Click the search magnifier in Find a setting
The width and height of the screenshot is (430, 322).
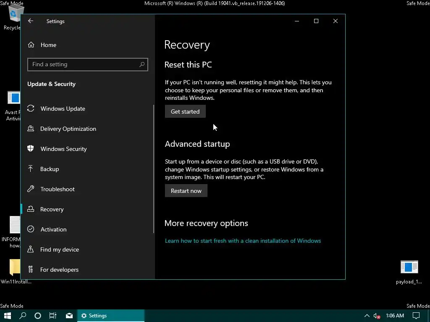(142, 64)
